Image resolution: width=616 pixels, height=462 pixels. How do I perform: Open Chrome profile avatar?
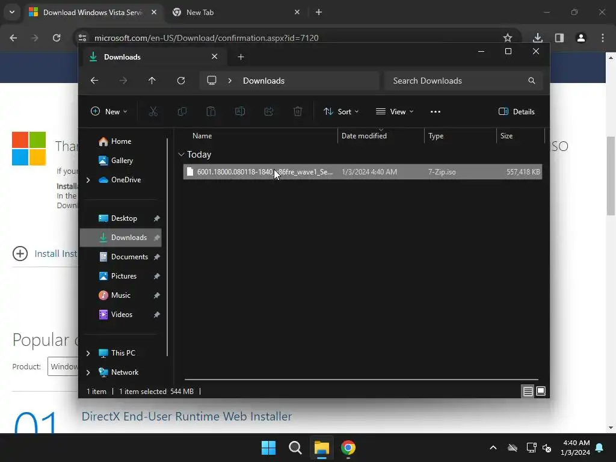pos(581,38)
